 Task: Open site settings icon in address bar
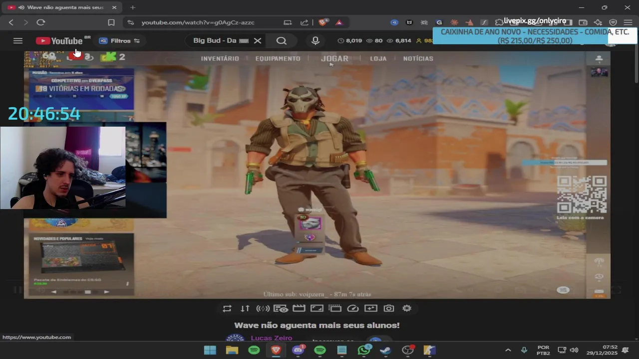tap(131, 22)
